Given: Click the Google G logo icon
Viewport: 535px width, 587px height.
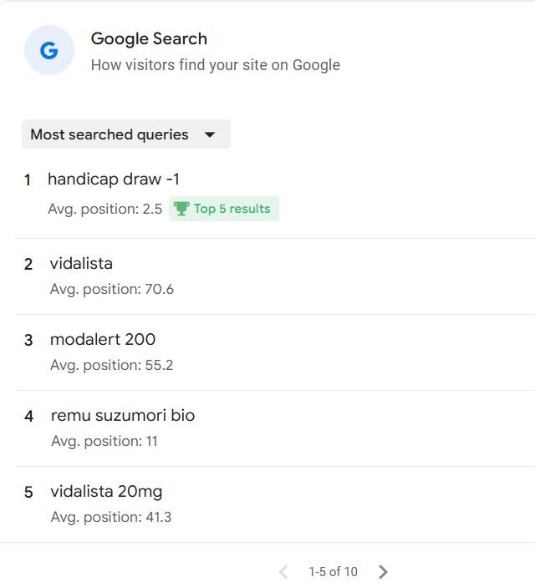Looking at the screenshot, I should point(49,51).
